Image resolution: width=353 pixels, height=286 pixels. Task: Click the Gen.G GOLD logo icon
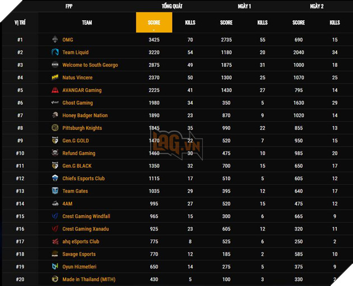(x=55, y=140)
